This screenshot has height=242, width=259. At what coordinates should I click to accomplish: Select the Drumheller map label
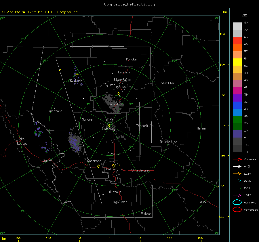pyautogui.click(x=169, y=142)
